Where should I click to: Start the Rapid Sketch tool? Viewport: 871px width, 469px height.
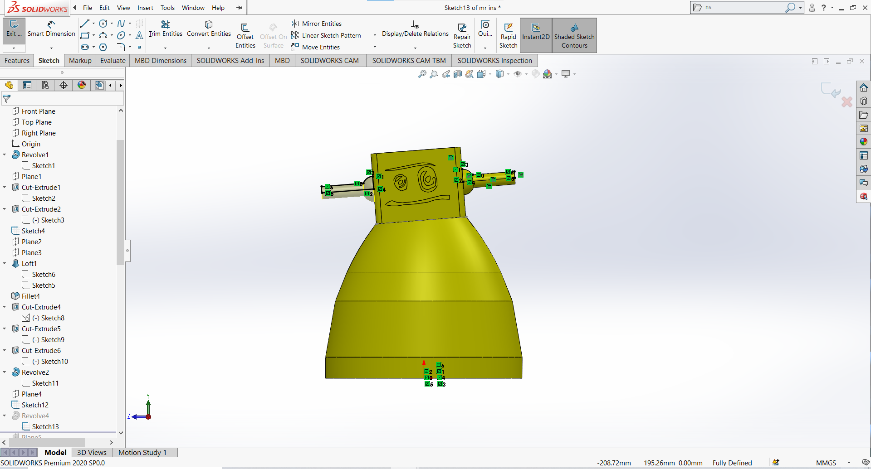pyautogui.click(x=508, y=35)
